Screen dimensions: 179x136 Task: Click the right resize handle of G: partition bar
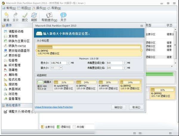pyautogui.click(x=141, y=50)
